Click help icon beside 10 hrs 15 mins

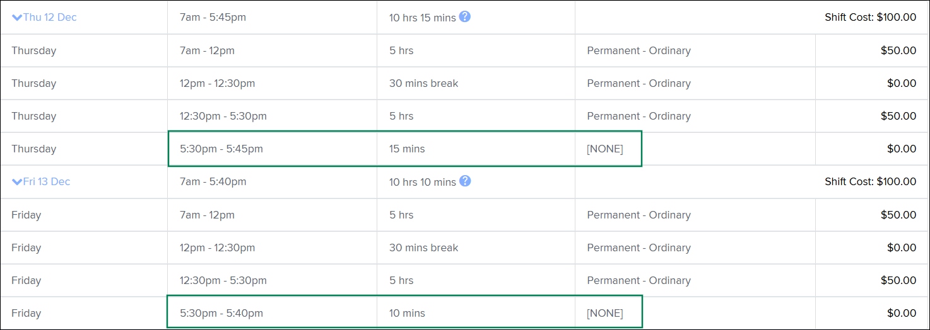point(465,17)
